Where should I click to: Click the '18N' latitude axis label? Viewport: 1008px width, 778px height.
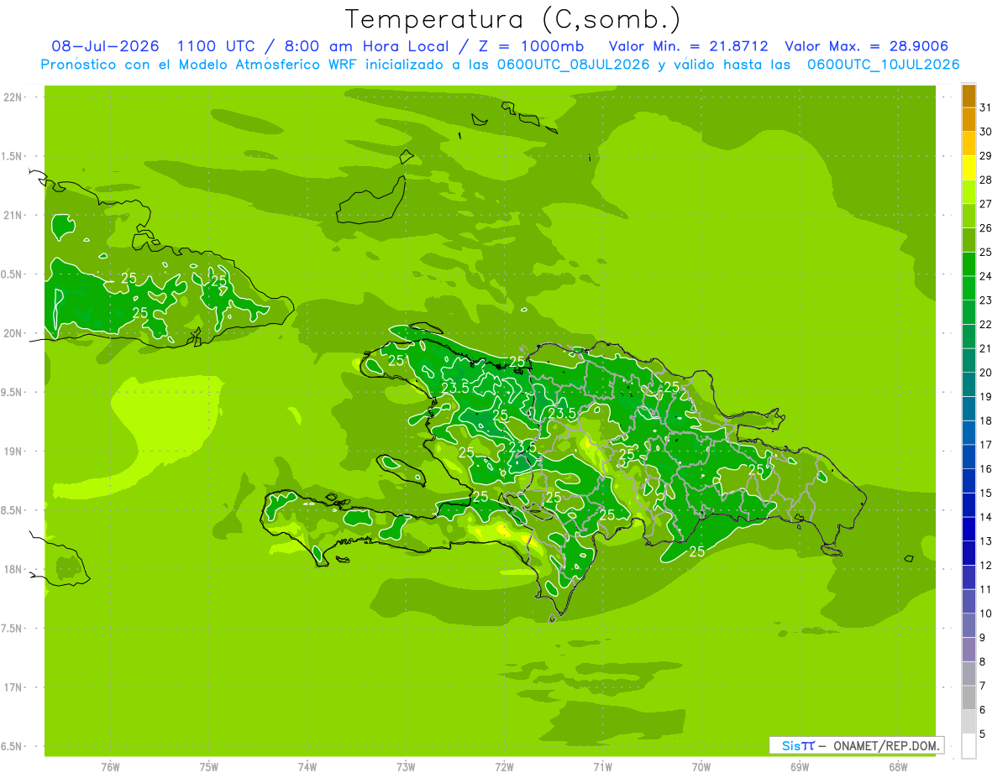[13, 569]
